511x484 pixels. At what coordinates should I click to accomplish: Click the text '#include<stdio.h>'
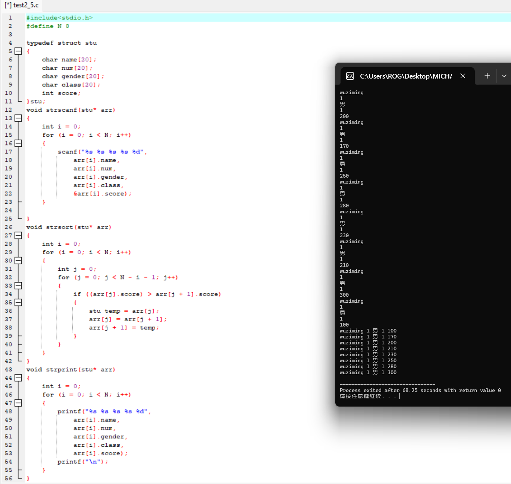59,17
